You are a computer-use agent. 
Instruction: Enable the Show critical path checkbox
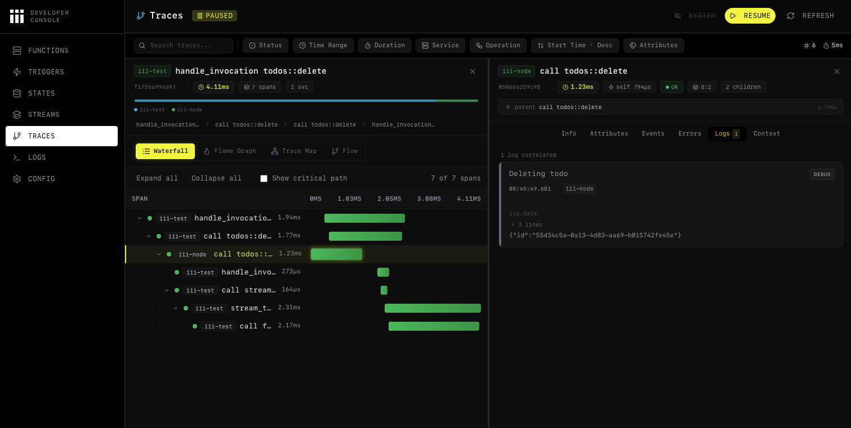[x=264, y=178]
